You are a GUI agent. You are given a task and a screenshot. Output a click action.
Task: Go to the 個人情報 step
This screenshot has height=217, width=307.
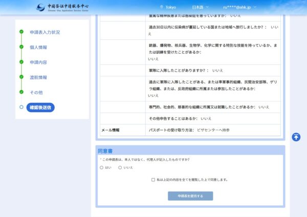point(38,47)
